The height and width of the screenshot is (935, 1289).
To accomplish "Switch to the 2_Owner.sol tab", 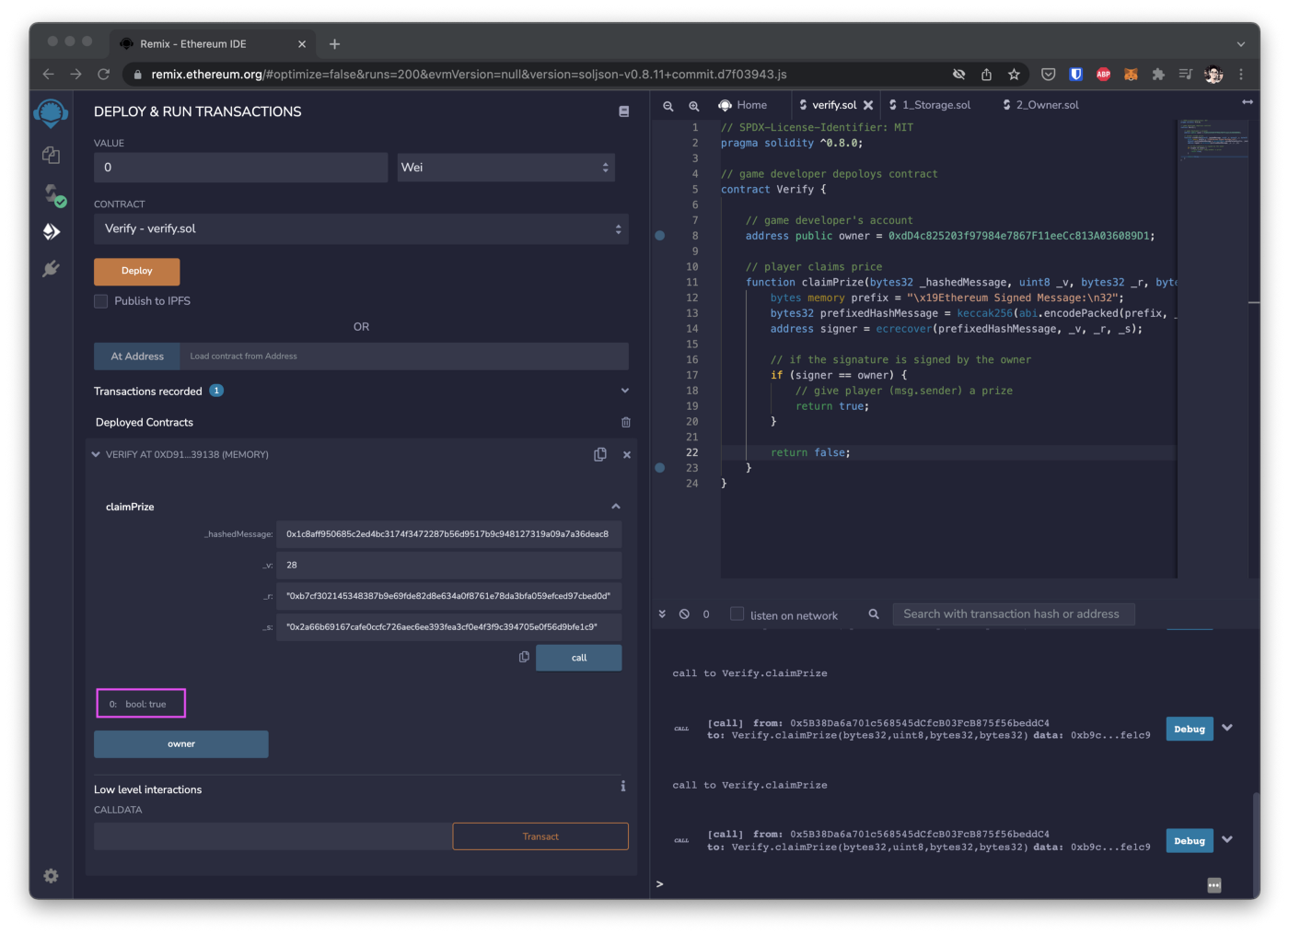I will coord(1047,105).
